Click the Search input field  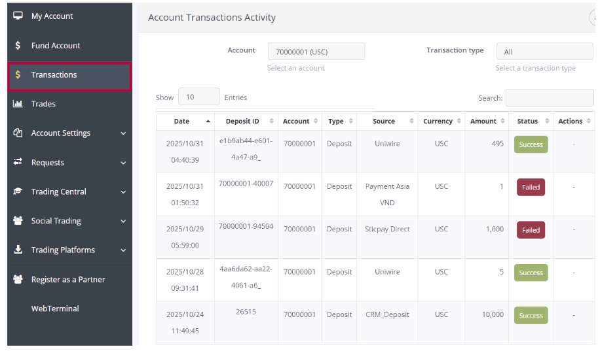(549, 98)
